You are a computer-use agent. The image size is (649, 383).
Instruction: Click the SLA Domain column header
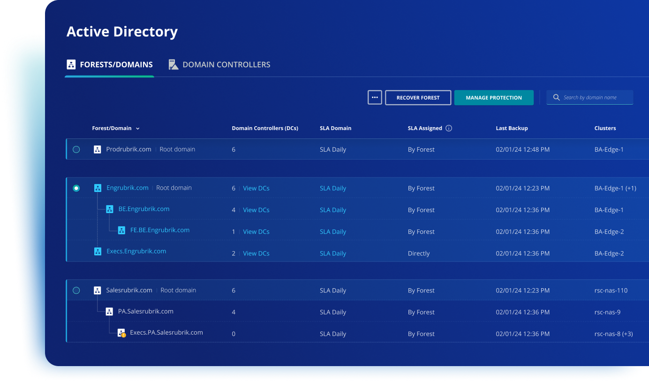coord(335,128)
